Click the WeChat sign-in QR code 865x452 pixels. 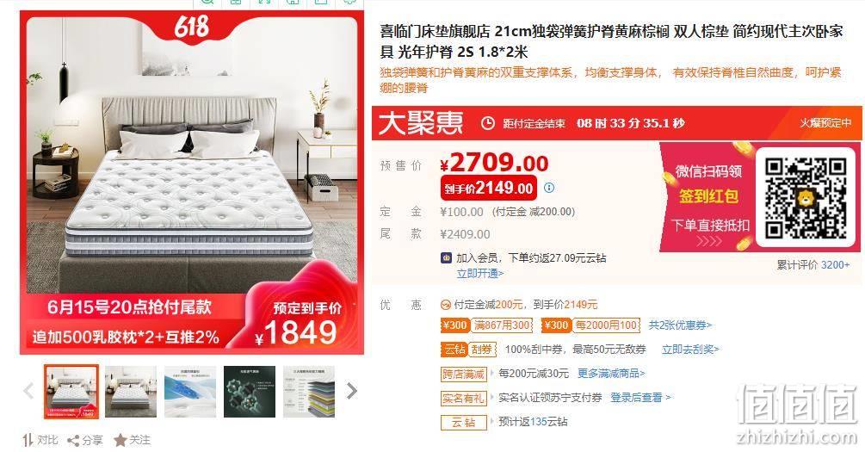(x=805, y=197)
